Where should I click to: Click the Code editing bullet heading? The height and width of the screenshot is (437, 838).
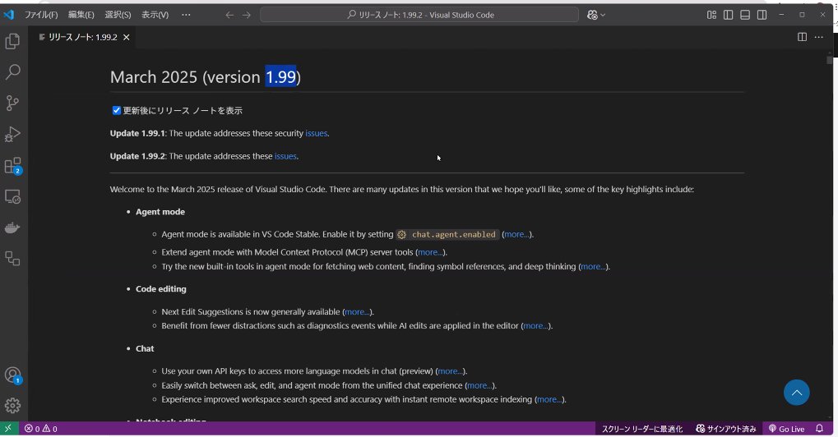click(161, 288)
